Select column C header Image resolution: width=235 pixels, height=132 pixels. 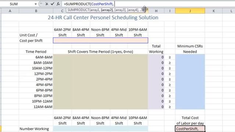[x=62, y=11]
